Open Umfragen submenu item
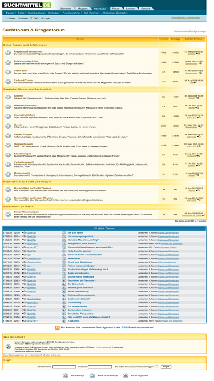This screenshot has height=381, width=214. pyautogui.click(x=54, y=13)
